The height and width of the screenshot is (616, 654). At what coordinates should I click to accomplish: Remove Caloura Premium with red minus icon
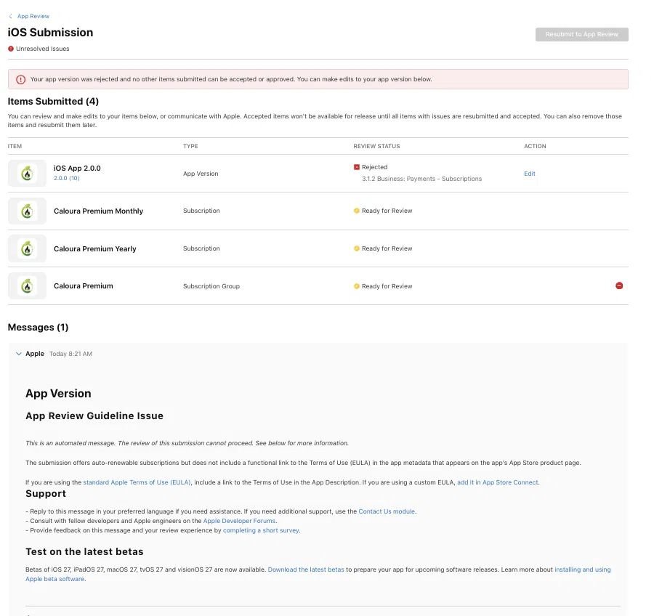click(619, 285)
